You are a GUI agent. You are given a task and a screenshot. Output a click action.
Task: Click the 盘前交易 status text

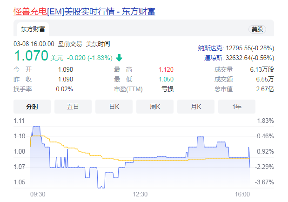coord(70,44)
